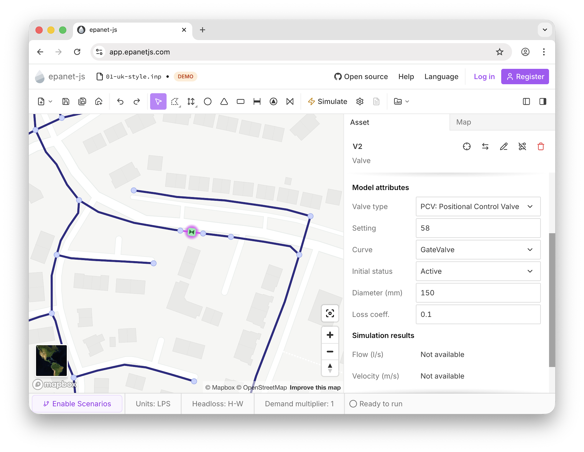Expand the Curve dropdown showing GateValve
584x452 pixels.
click(478, 250)
